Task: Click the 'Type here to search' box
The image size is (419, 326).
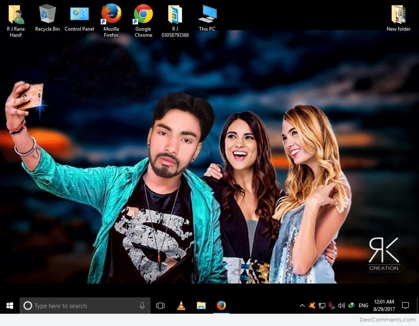Action: (x=85, y=306)
